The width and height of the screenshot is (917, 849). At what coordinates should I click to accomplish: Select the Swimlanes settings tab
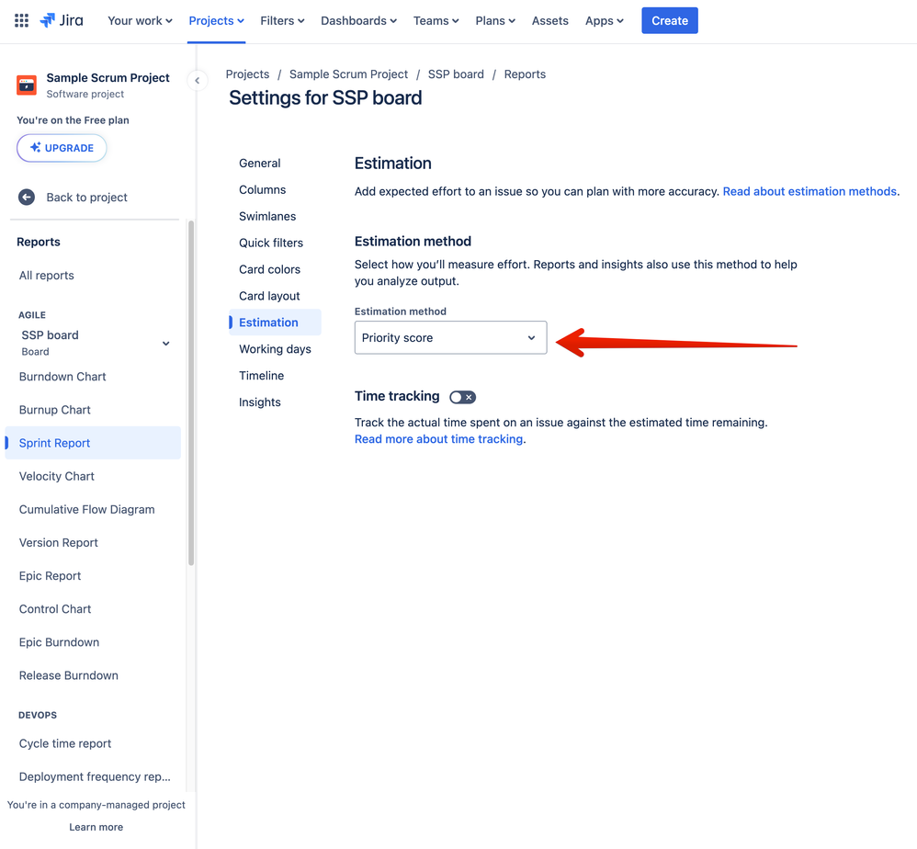(267, 216)
